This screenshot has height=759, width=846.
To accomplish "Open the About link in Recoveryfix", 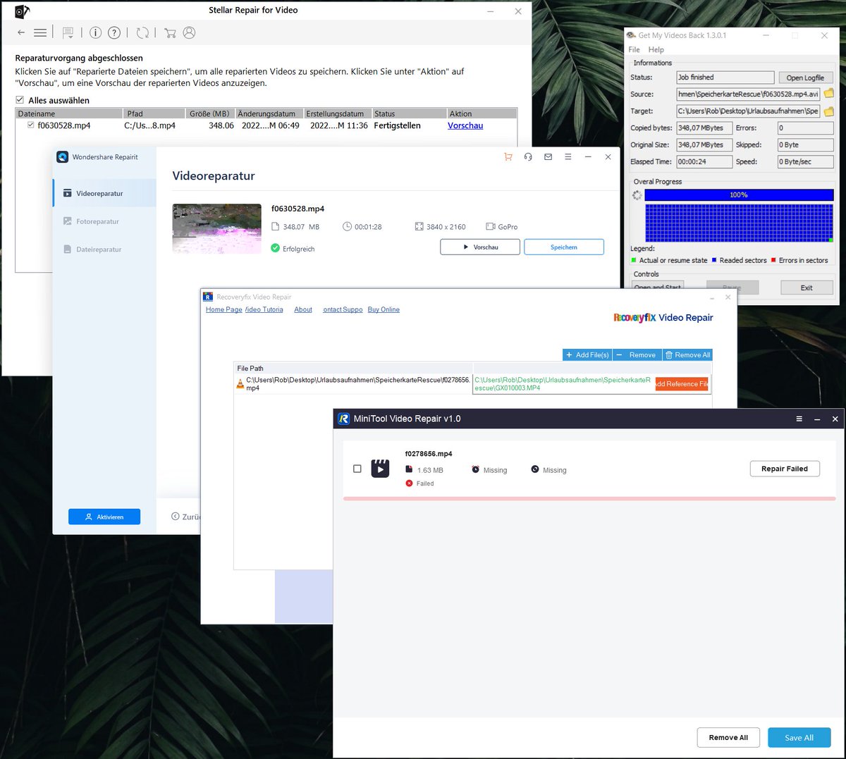I will (x=303, y=309).
